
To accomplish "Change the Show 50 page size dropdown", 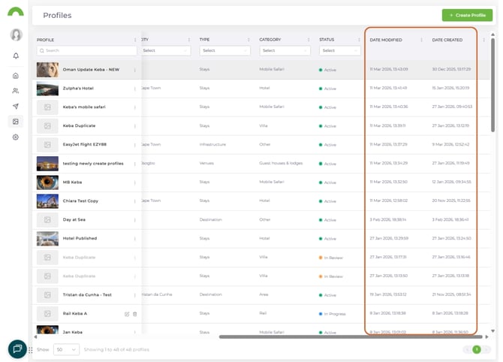I will (x=67, y=349).
